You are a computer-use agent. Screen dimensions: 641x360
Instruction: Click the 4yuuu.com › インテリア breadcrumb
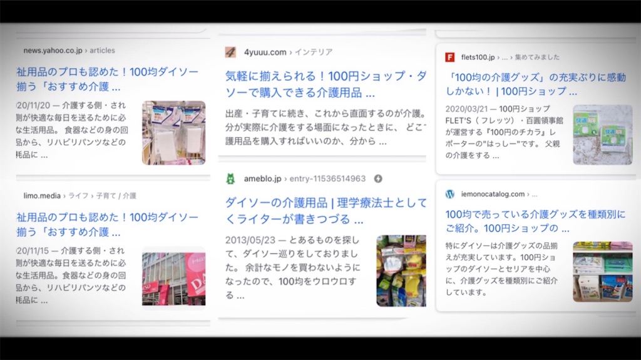pyautogui.click(x=288, y=52)
